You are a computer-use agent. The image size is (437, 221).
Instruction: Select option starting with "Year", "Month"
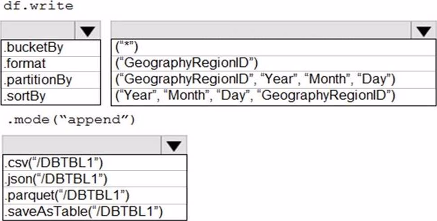(x=254, y=96)
